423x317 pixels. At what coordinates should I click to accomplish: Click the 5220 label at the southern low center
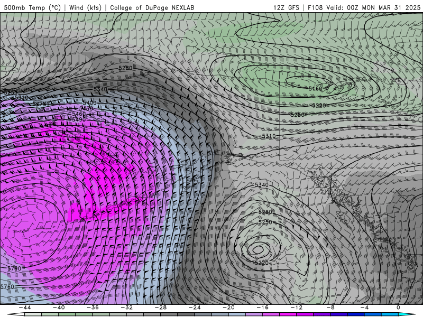click(x=262, y=263)
